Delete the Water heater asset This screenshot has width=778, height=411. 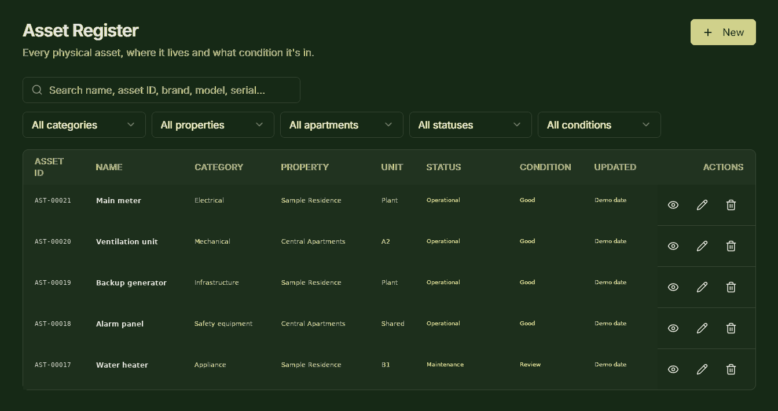coord(731,369)
